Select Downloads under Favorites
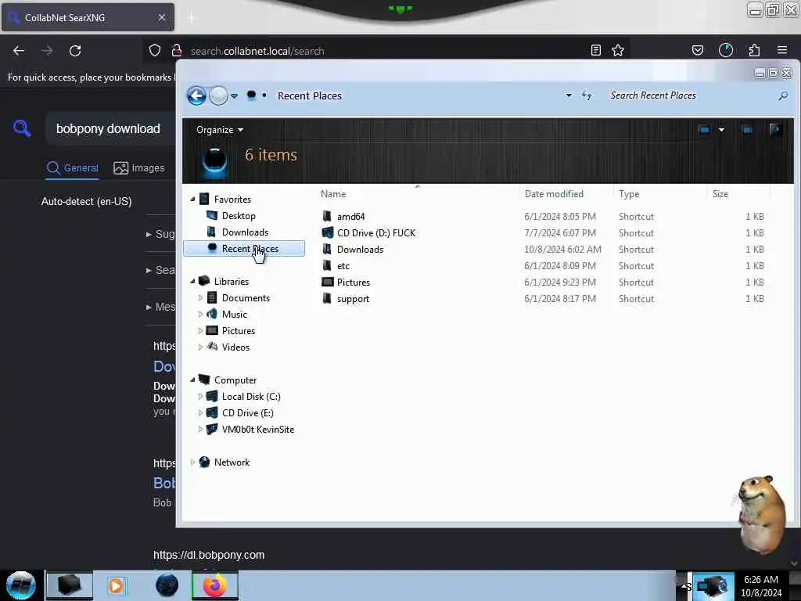The height and width of the screenshot is (601, 801). (x=245, y=232)
